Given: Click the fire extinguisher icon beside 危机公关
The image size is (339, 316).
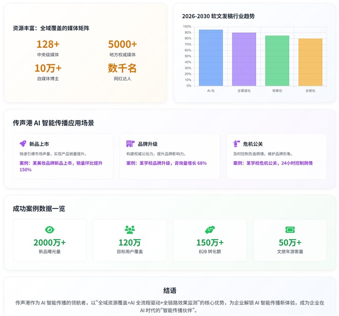Looking at the screenshot, I should (237, 144).
